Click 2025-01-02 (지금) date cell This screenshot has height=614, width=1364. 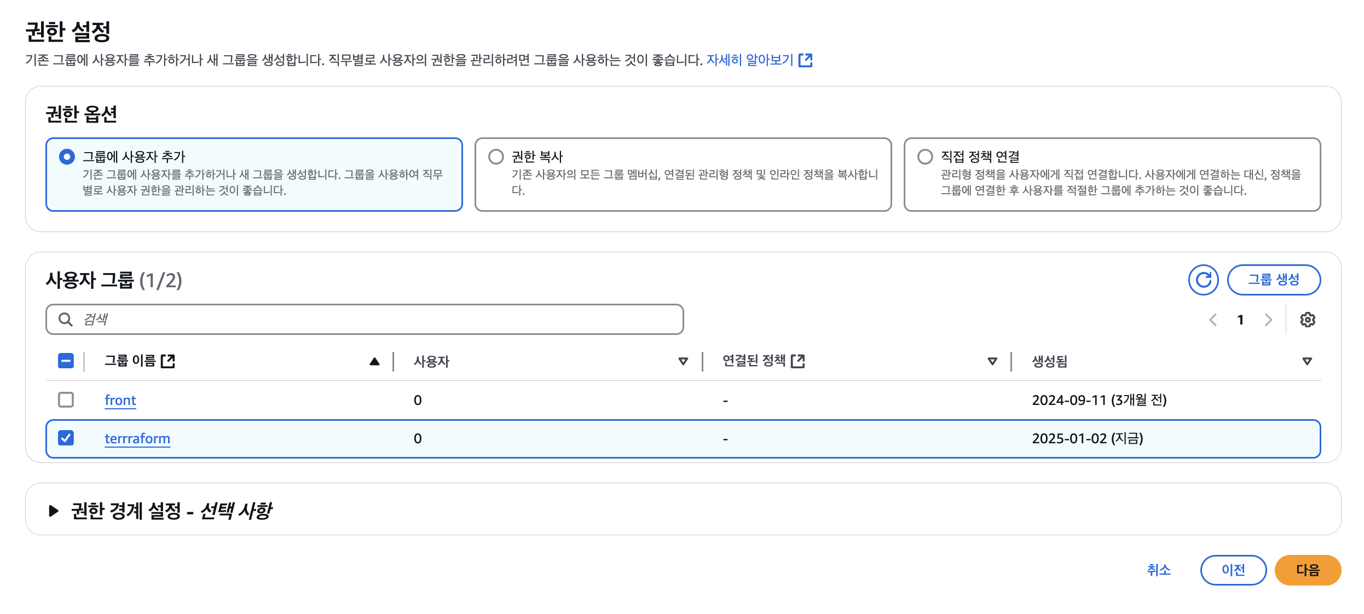[x=1088, y=438]
